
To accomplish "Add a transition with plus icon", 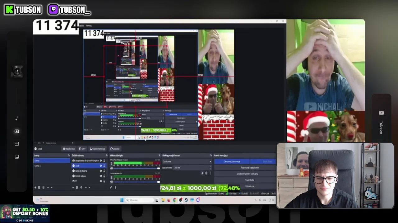I will [202, 173].
